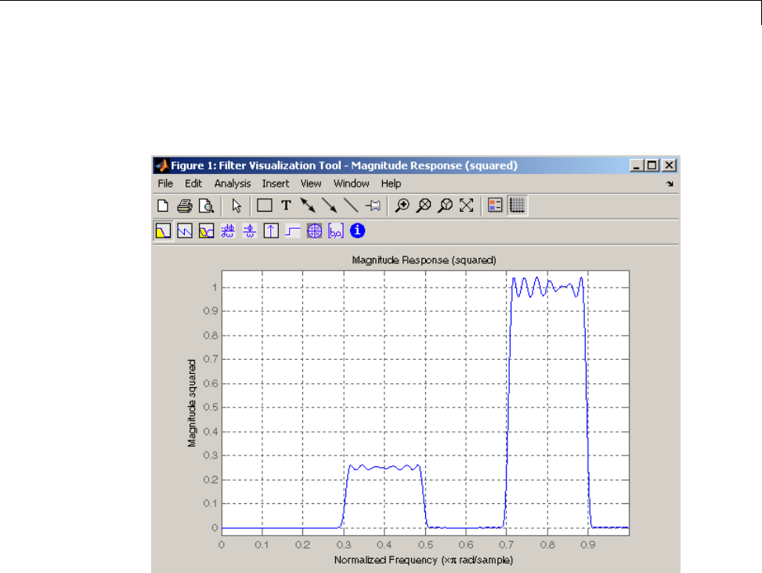The image size is (762, 573).
Task: View Filter Coefficients
Action: point(335,231)
